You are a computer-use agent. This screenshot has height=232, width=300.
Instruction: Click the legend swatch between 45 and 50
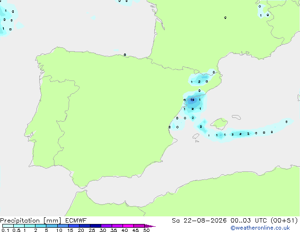pos(139,226)
